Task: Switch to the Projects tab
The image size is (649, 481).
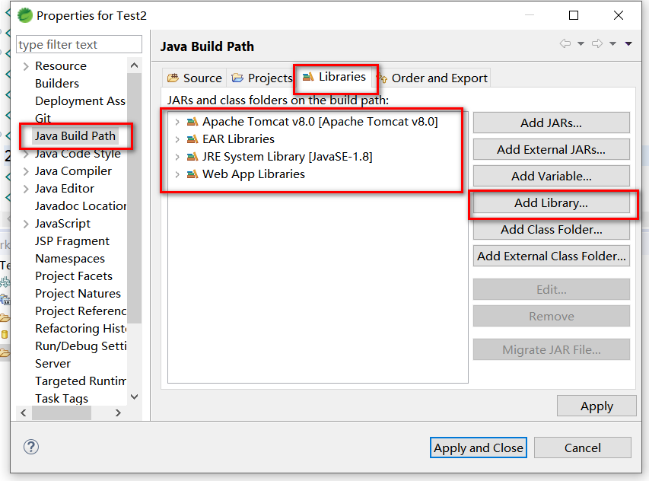Action: (x=261, y=78)
